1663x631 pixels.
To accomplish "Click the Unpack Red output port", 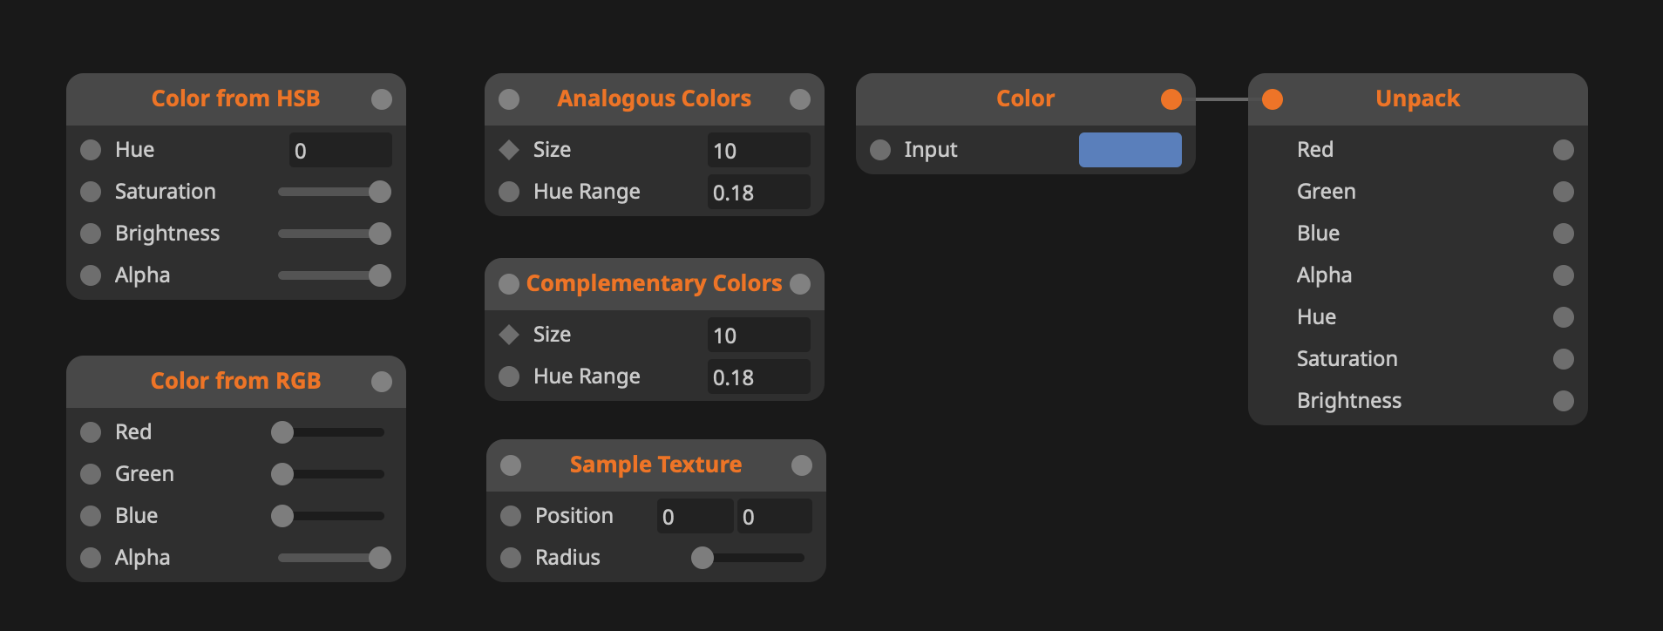I will tap(1563, 150).
